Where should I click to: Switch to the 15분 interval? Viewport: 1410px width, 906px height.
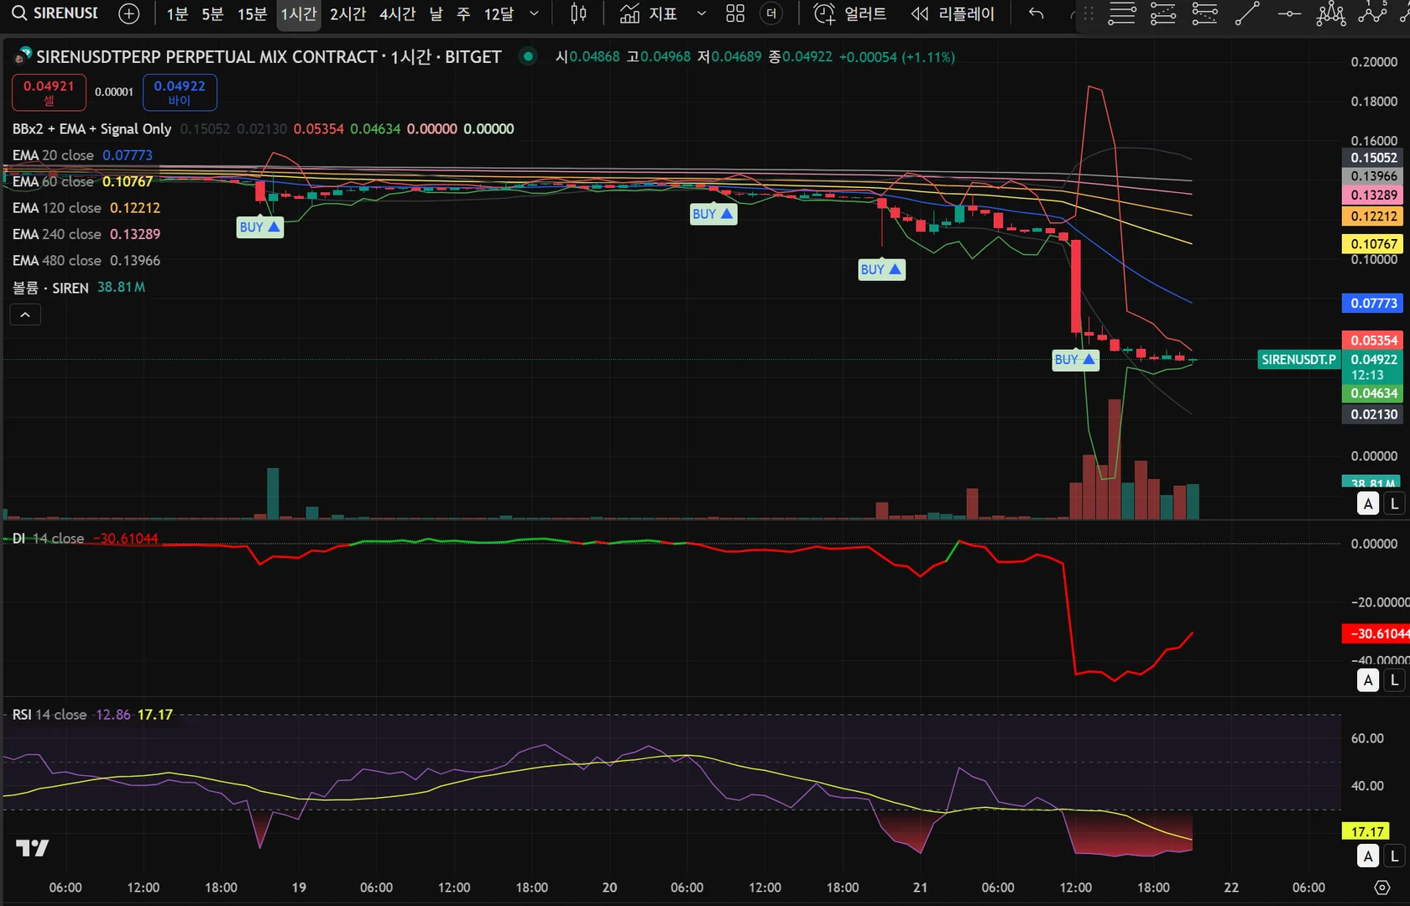click(x=252, y=13)
